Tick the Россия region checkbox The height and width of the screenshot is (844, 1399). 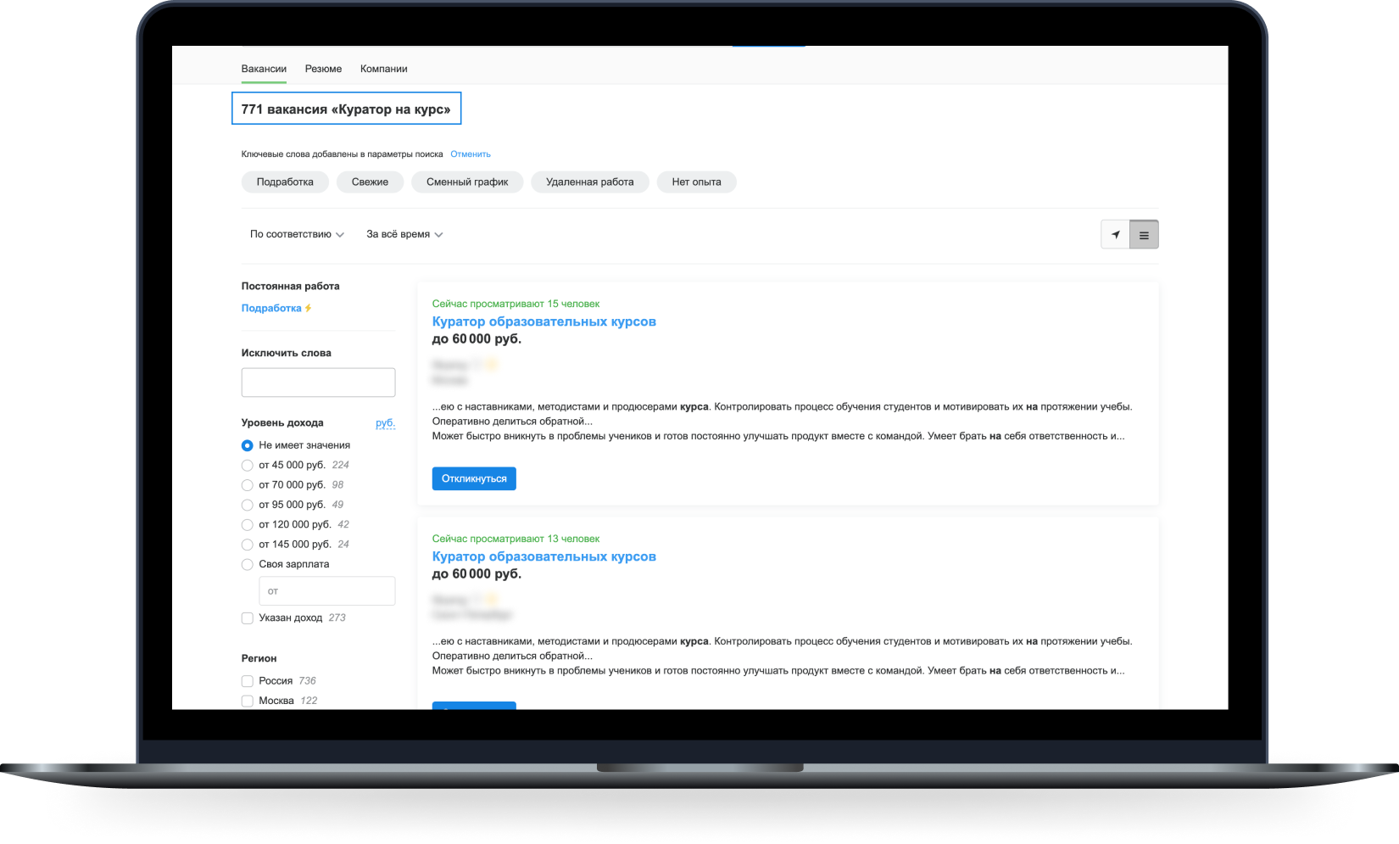248,681
